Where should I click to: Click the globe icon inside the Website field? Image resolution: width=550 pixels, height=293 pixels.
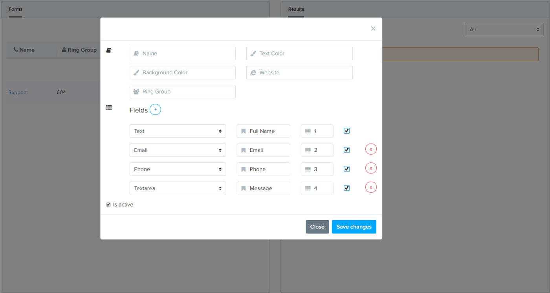[253, 72]
